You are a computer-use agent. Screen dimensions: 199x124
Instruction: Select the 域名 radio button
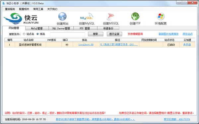click(x=37, y=34)
